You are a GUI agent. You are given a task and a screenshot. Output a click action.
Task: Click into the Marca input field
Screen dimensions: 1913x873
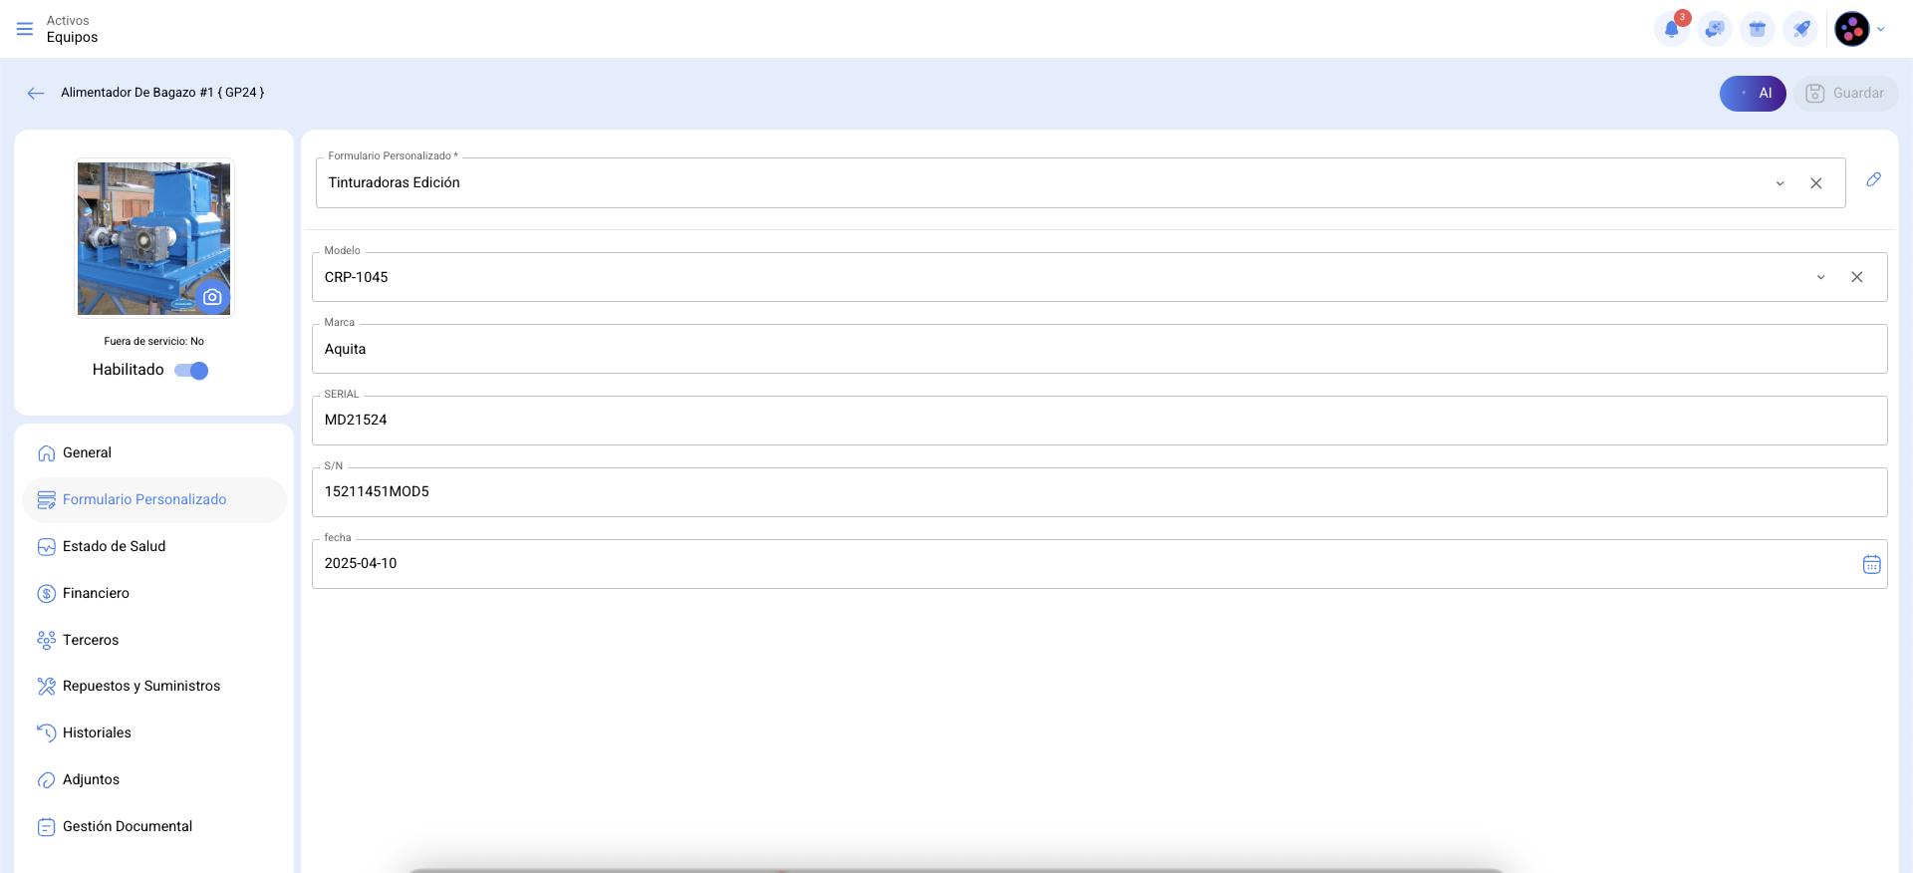pos(1096,349)
